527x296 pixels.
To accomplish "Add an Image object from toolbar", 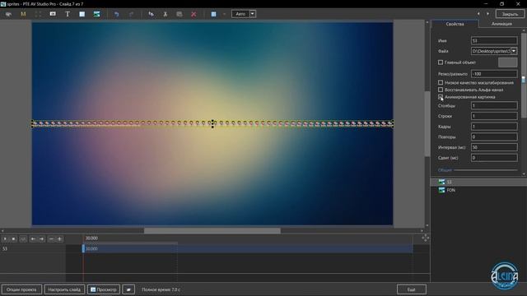I will pyautogui.click(x=97, y=14).
